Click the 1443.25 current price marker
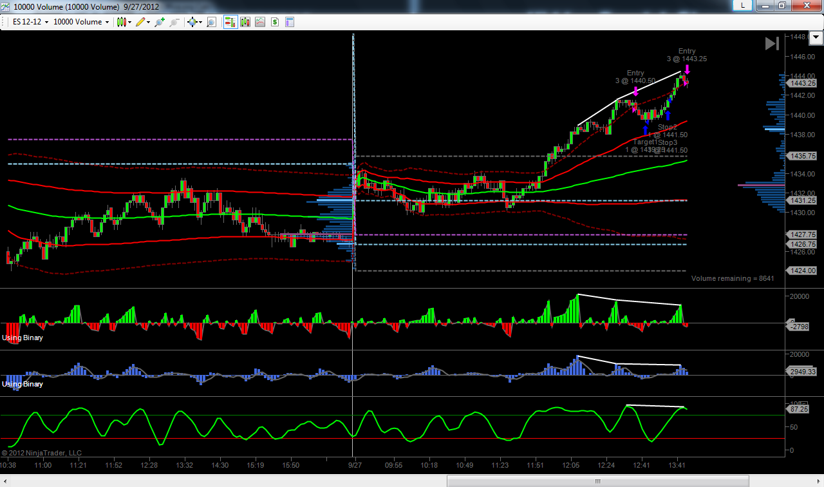The image size is (824, 487). pos(802,83)
